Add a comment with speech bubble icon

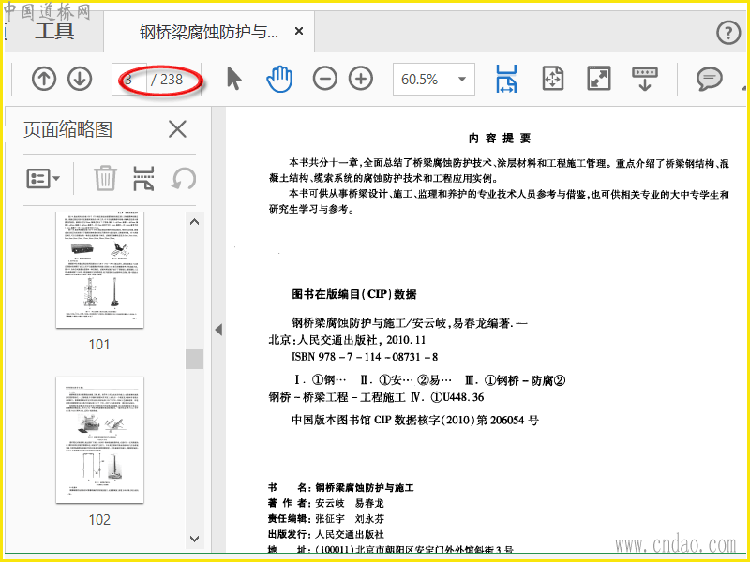pyautogui.click(x=709, y=79)
